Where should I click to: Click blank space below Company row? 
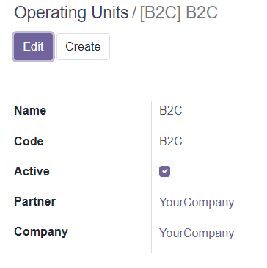(133, 261)
